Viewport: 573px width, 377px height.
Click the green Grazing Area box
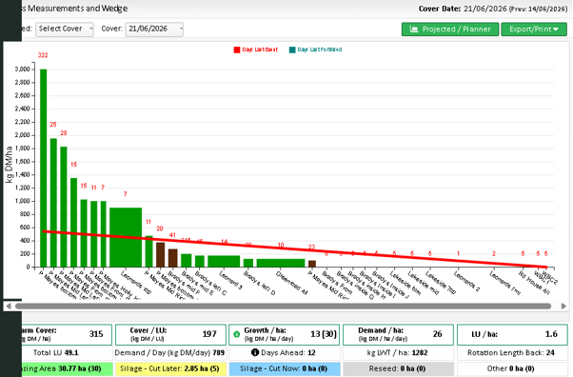click(66, 368)
